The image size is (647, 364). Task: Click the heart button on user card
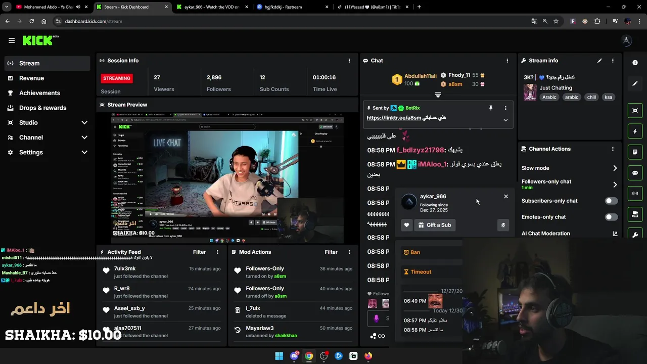tap(406, 225)
